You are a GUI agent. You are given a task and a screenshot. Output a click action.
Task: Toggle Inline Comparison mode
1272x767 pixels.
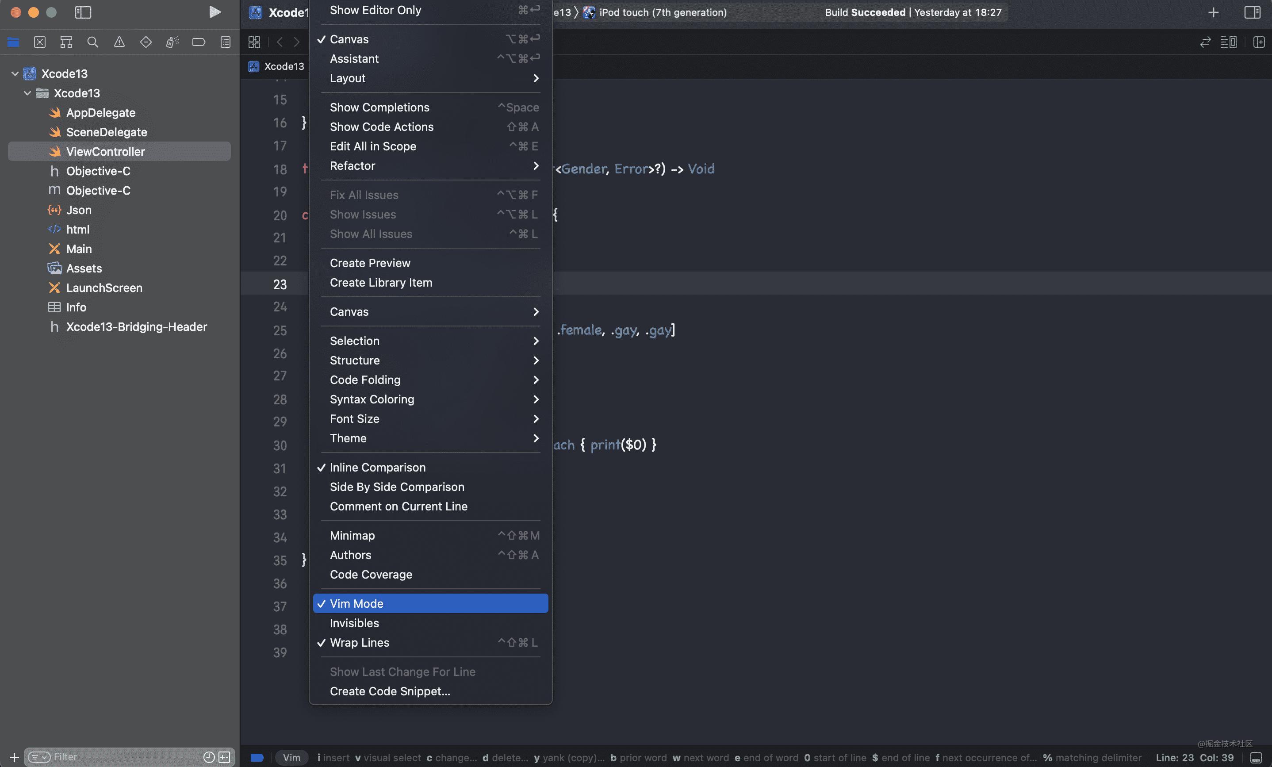378,467
